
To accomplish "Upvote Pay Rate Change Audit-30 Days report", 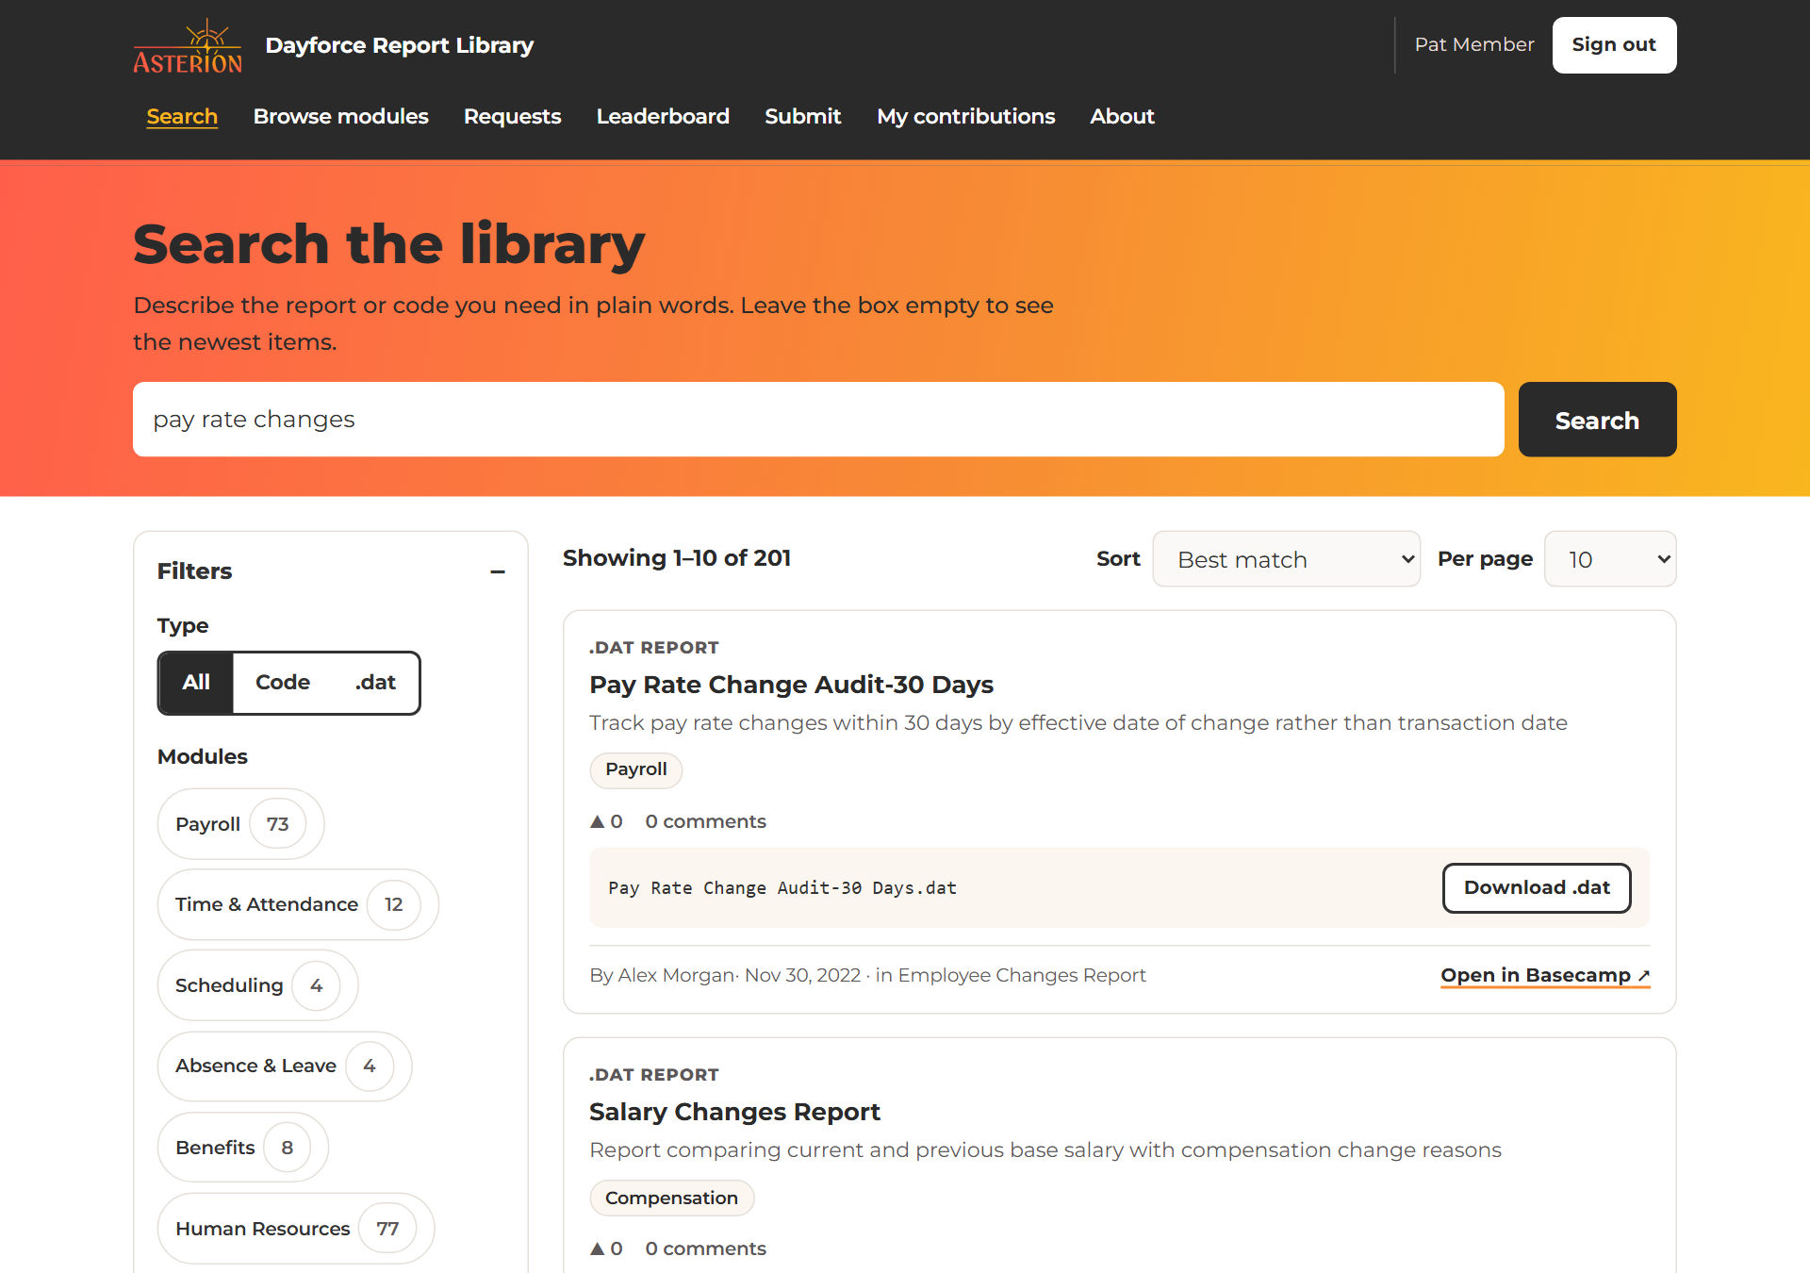I will [606, 821].
